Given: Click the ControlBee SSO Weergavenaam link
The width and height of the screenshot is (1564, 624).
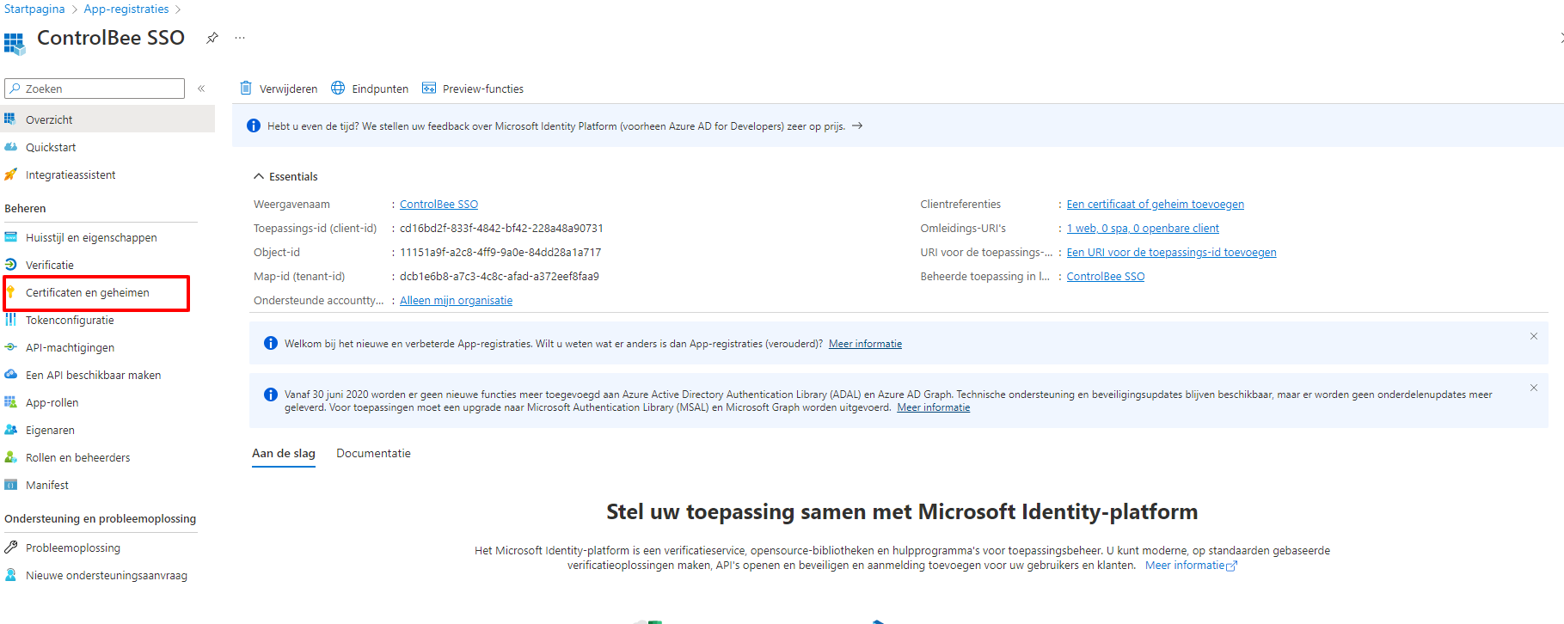Looking at the screenshot, I should [439, 205].
